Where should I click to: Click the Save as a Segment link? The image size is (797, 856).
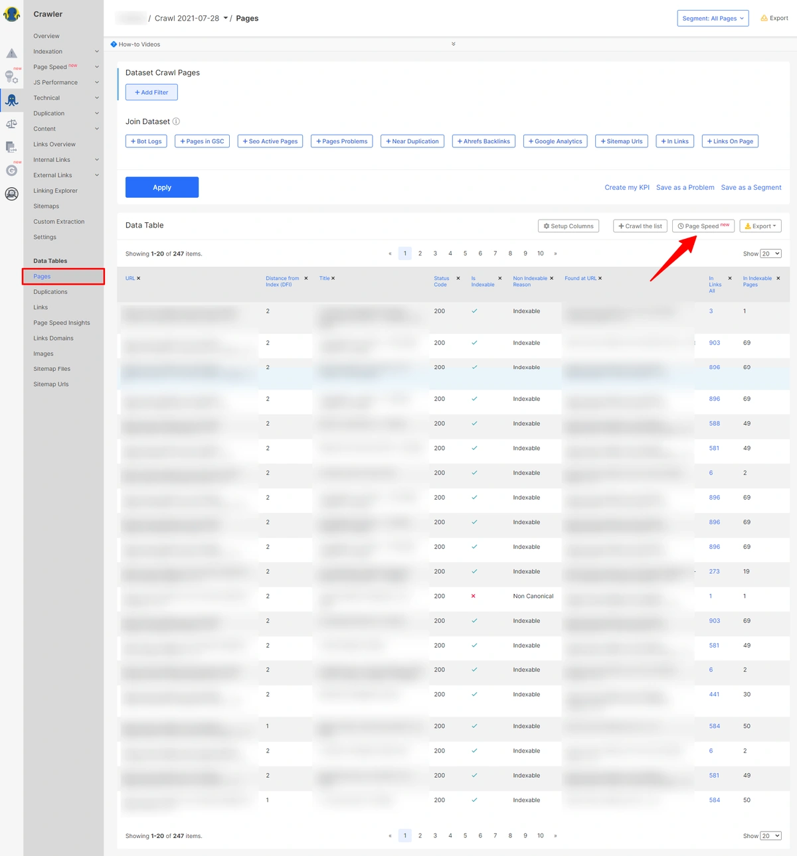click(751, 188)
